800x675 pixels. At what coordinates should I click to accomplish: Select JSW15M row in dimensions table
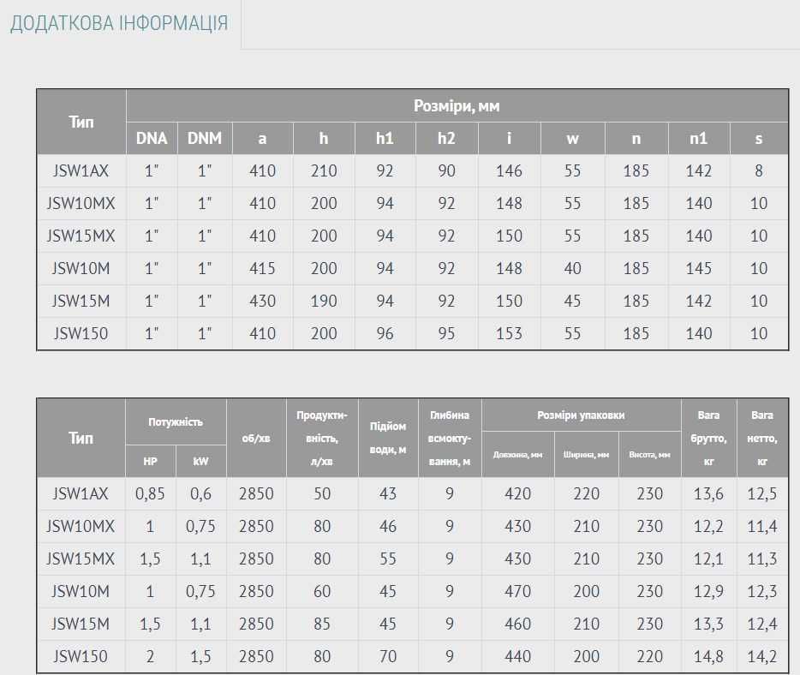413,301
